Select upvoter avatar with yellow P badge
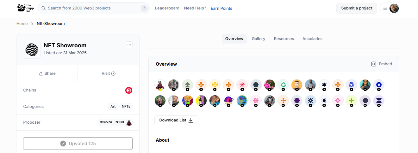This screenshot has height=153, width=418. [x=160, y=85]
